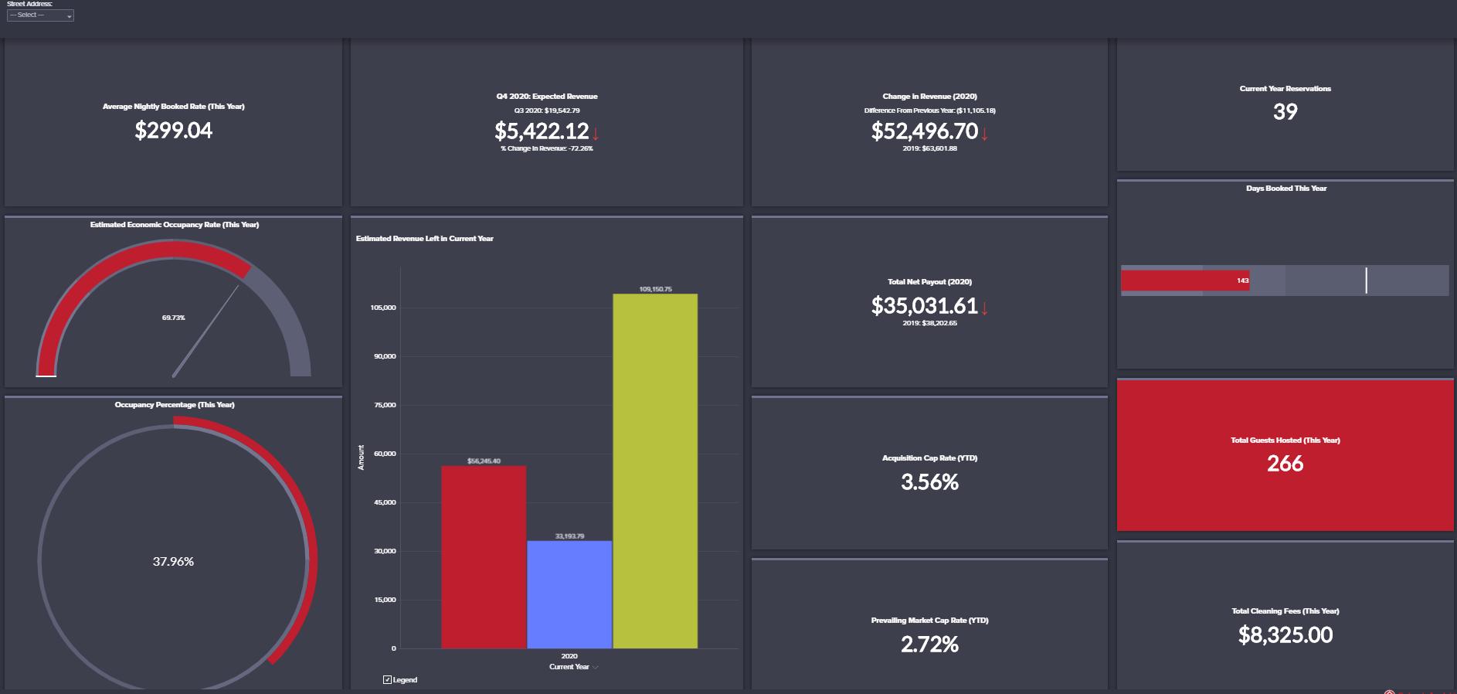Click the red down arrow beside $35,031.61
The image size is (1457, 694).
coord(985,308)
